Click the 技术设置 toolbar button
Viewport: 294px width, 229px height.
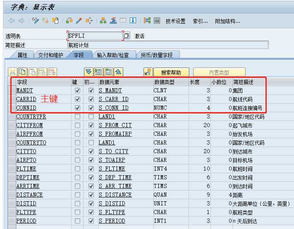tap(175, 21)
